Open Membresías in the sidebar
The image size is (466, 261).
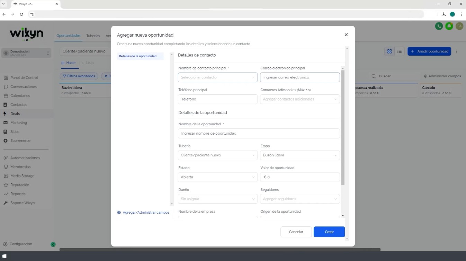(20, 167)
